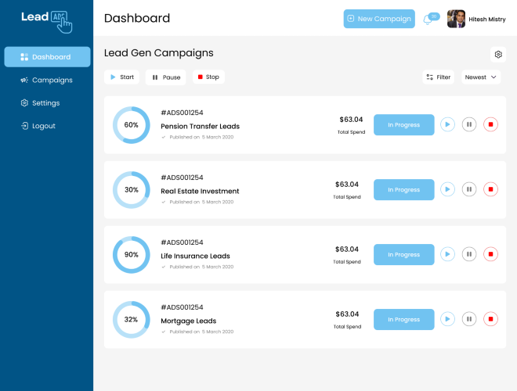Click In Progress for Real Estate Investment
Viewport: 517px width, 391px height.
(x=404, y=189)
